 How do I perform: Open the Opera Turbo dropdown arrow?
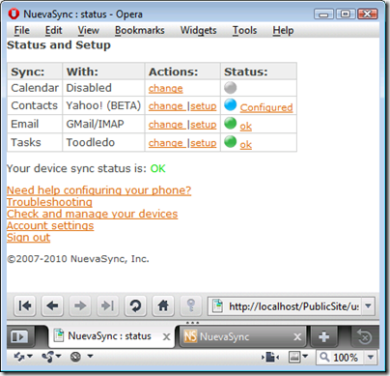pos(91,357)
